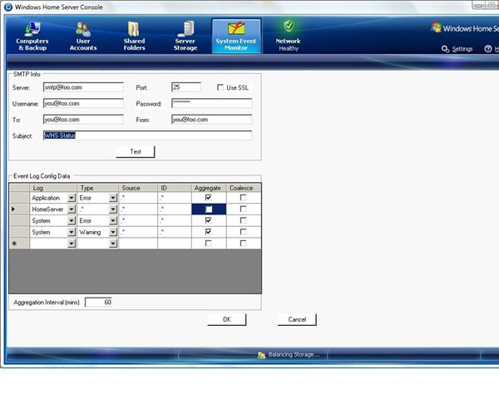The height and width of the screenshot is (399, 499).
Task: Expand Type dropdown for System Error row
Action: (113, 221)
